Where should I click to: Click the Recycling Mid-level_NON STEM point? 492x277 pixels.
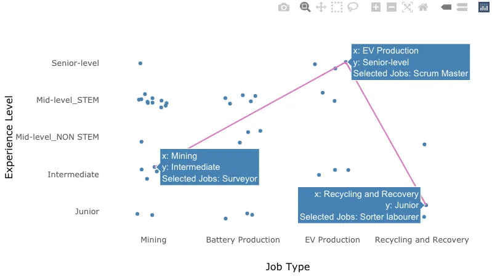tap(424, 144)
